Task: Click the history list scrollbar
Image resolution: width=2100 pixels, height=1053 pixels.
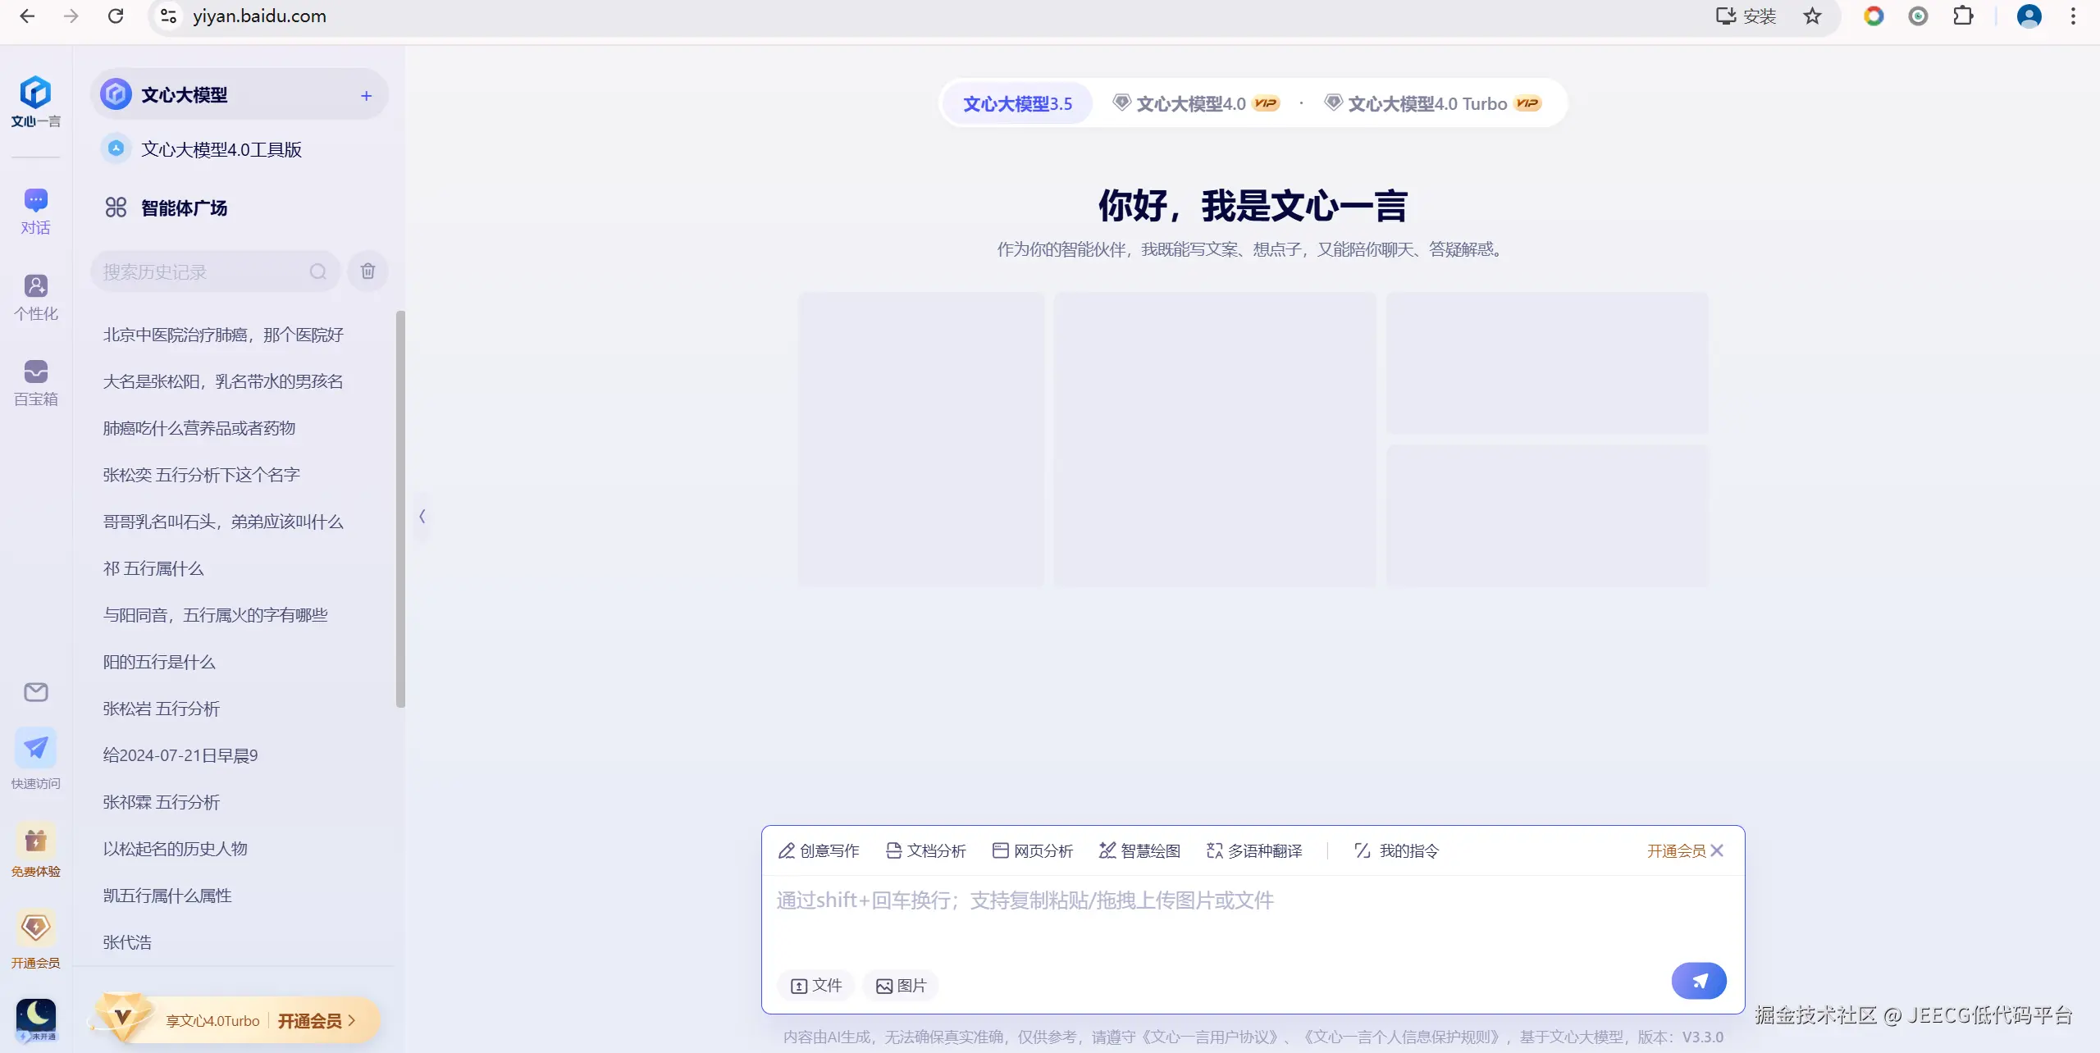Action: (400, 508)
